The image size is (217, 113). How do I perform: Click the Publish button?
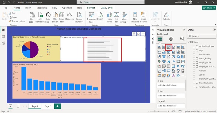pos(166,16)
